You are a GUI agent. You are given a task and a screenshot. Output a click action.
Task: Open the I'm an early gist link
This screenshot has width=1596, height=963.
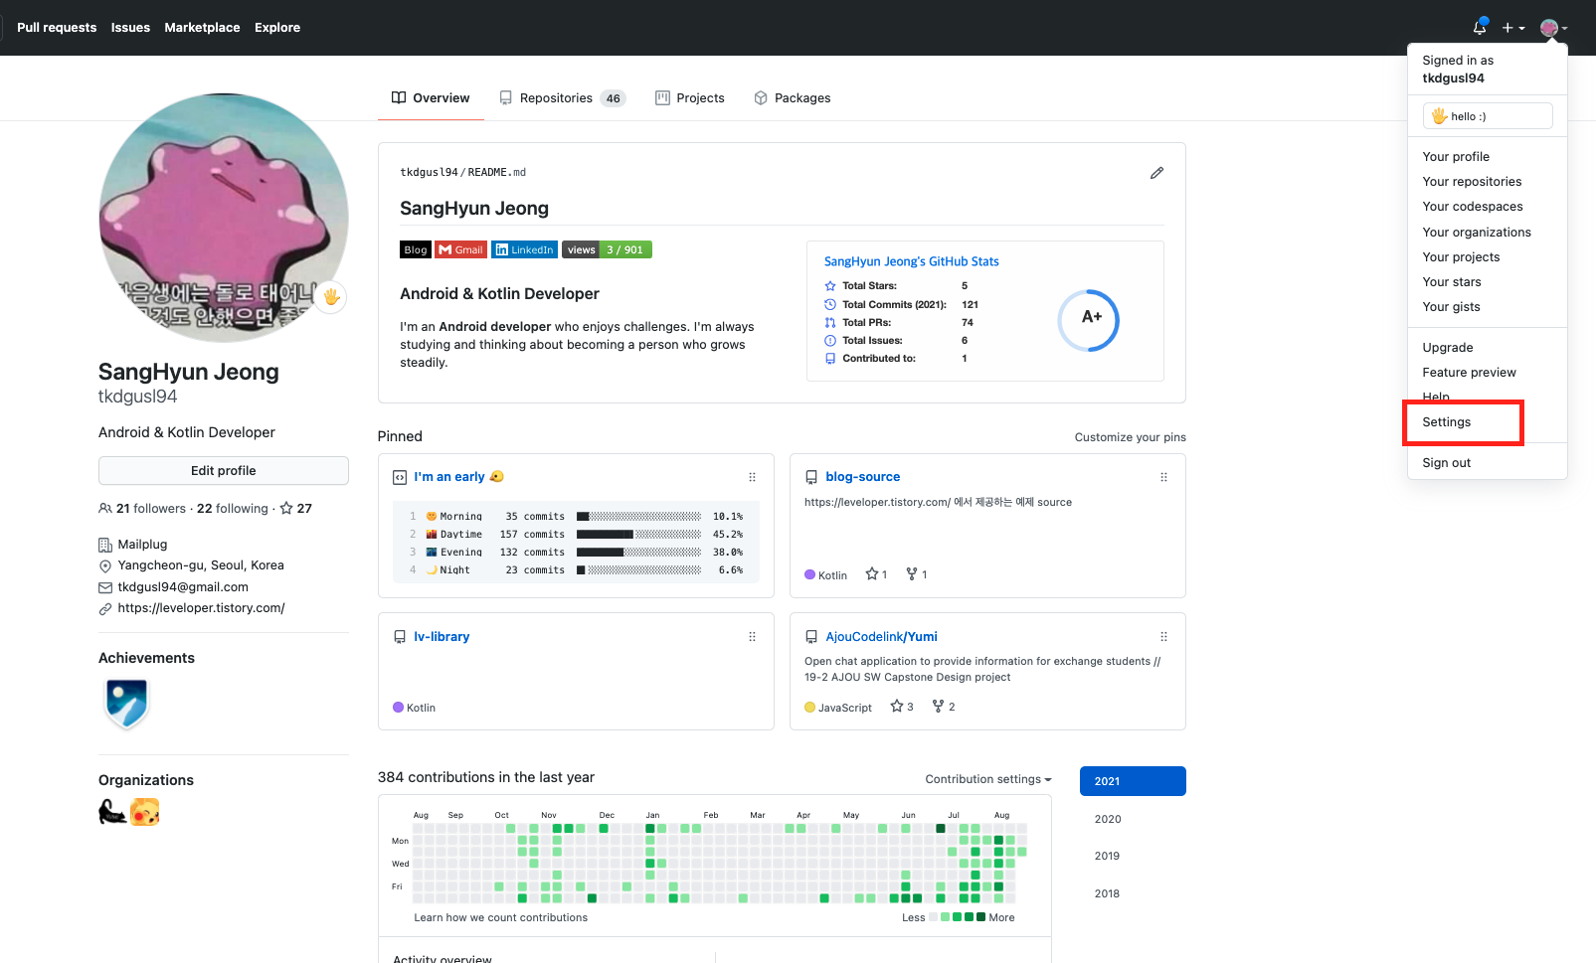point(458,477)
